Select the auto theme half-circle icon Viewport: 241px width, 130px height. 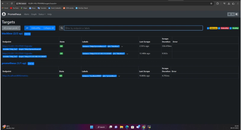tap(237, 14)
